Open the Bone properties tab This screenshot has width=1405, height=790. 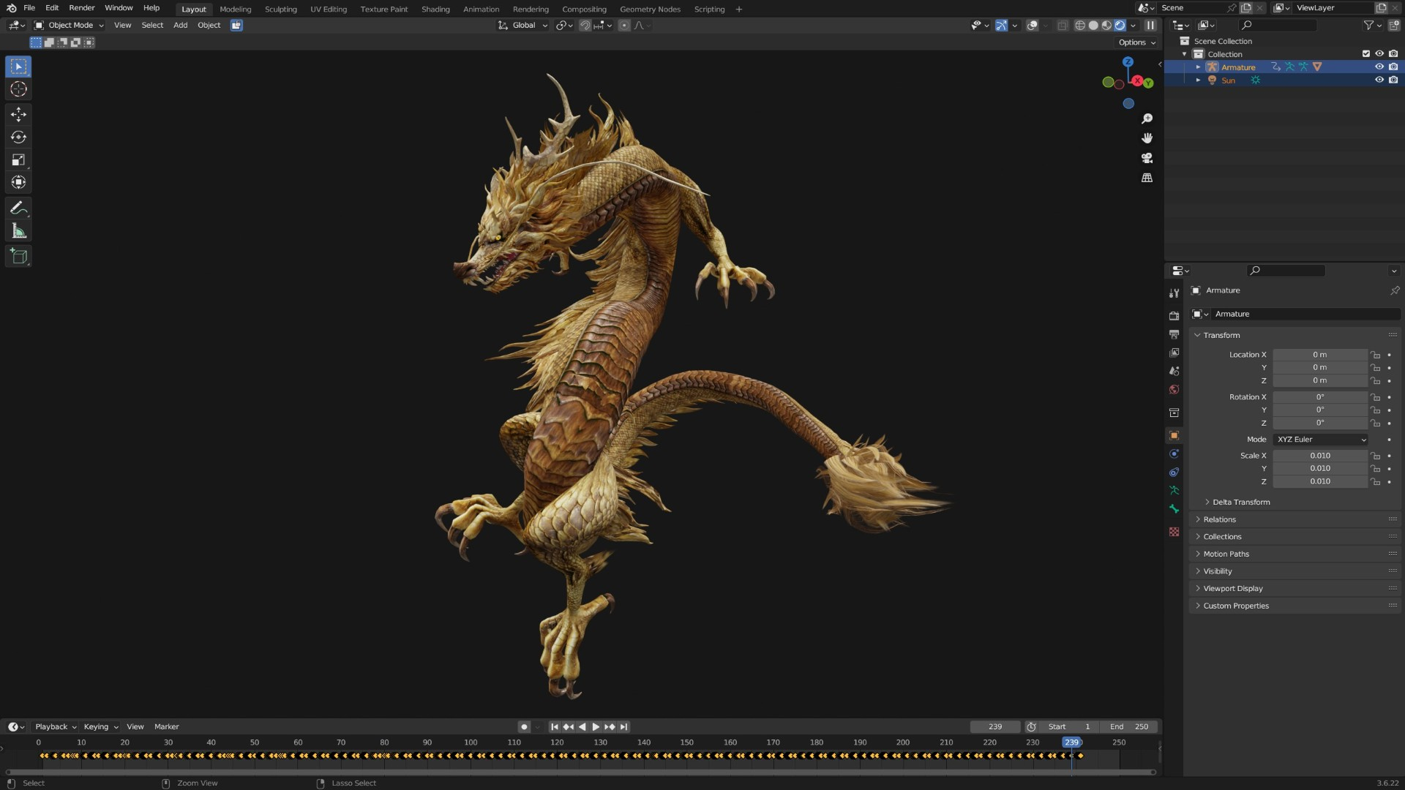tap(1174, 509)
